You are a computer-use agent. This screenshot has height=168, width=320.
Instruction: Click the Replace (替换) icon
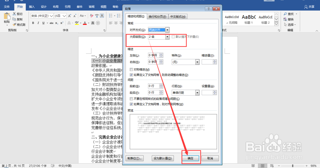[285, 19]
